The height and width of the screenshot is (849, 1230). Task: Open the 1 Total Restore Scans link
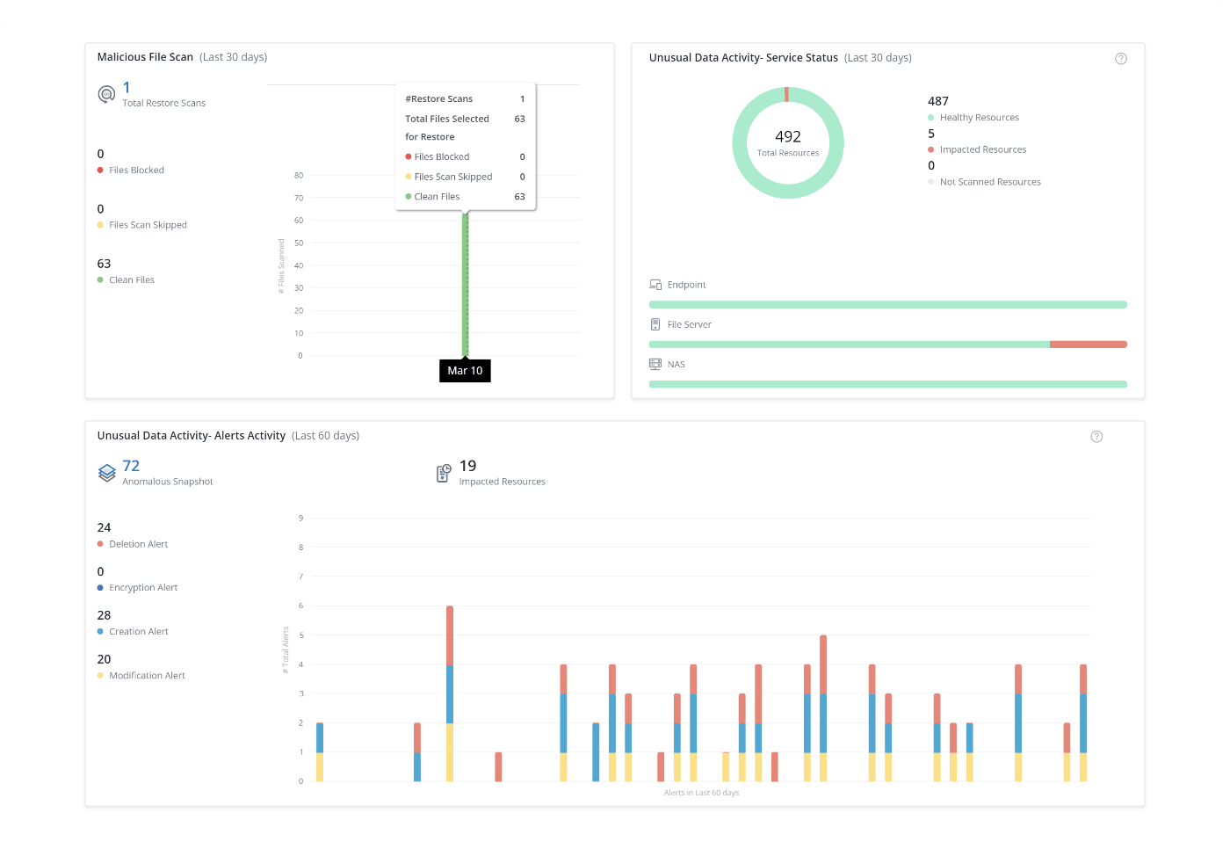click(x=127, y=88)
